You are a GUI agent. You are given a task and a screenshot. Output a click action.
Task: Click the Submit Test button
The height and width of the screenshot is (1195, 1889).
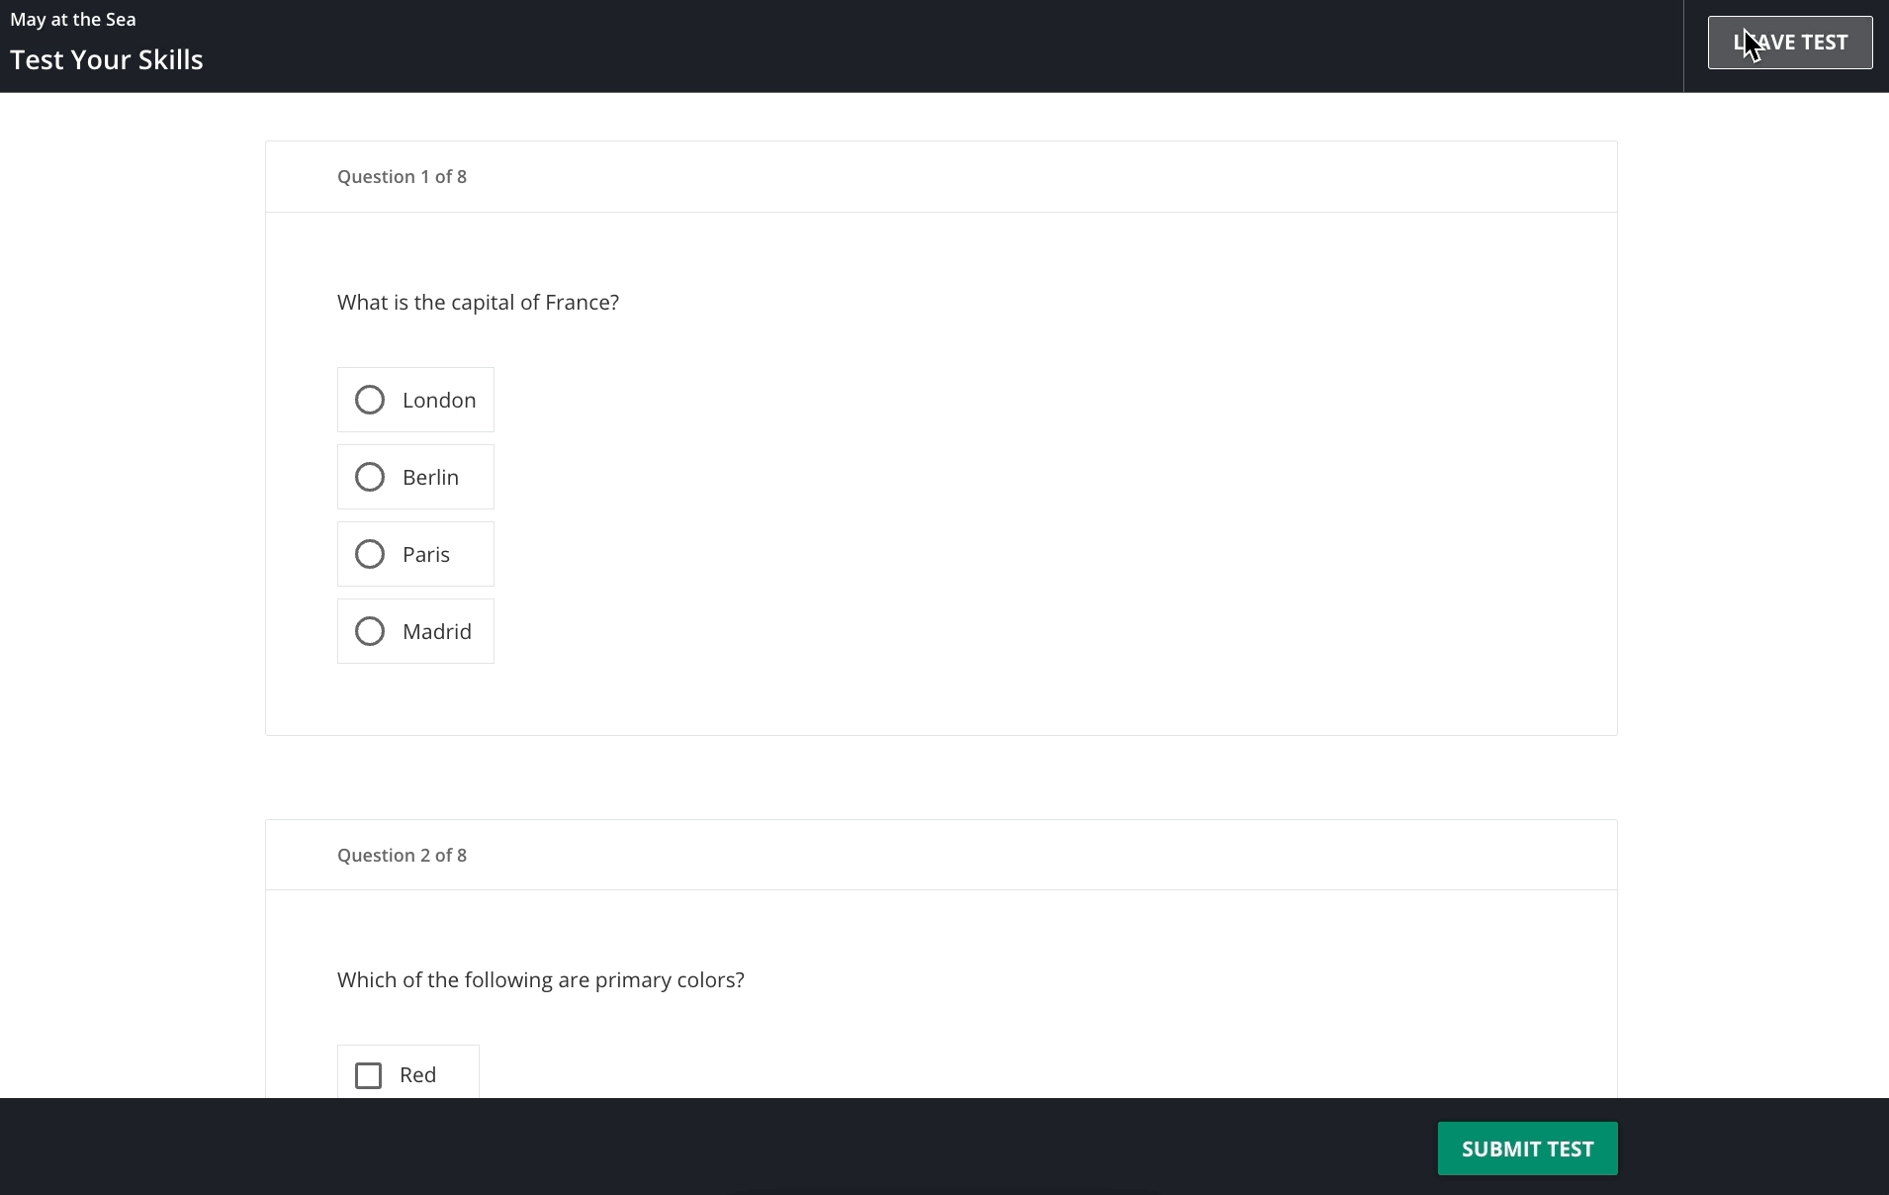click(x=1526, y=1148)
